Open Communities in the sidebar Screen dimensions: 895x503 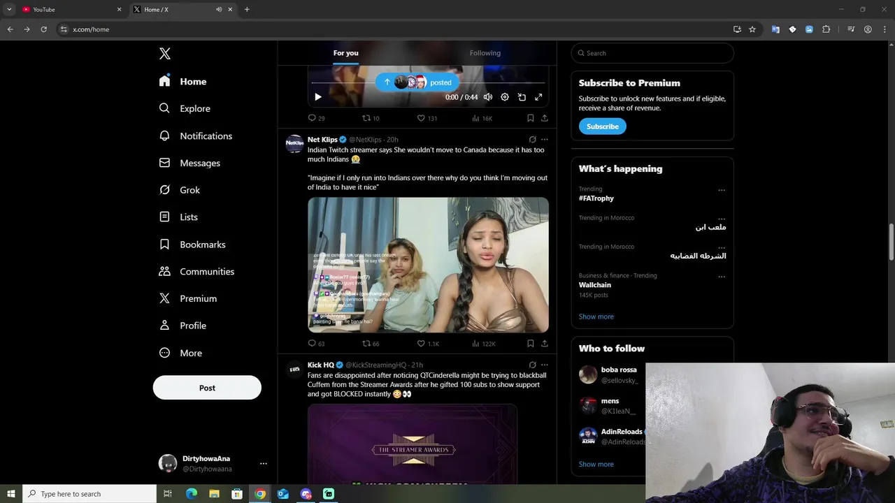click(x=196, y=271)
